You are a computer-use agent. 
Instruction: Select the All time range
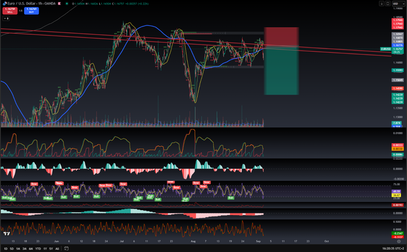[57, 249]
